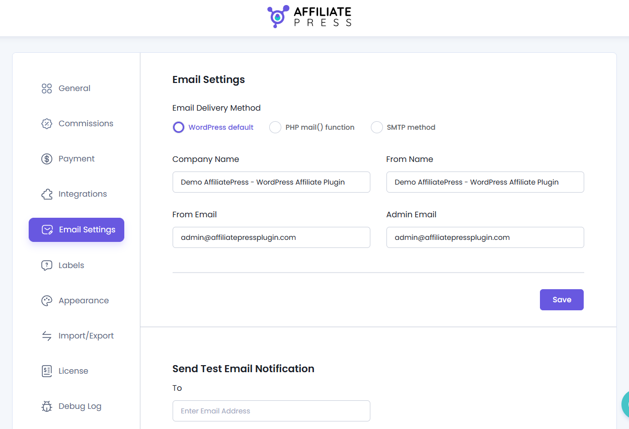Viewport: 629px width, 429px height.
Task: Click the Save button
Action: pyautogui.click(x=562, y=299)
